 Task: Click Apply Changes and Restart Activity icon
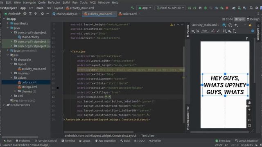coord(195,8)
